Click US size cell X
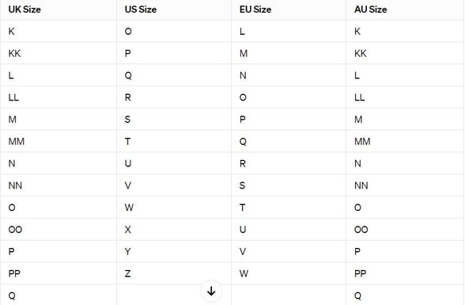 128,230
